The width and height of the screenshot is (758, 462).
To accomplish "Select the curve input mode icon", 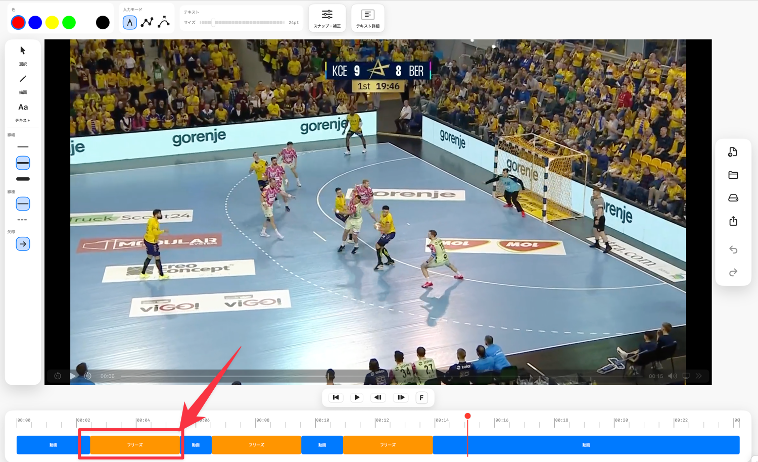I will 163,22.
